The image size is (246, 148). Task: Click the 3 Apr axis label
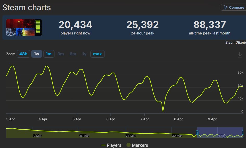click(10, 119)
